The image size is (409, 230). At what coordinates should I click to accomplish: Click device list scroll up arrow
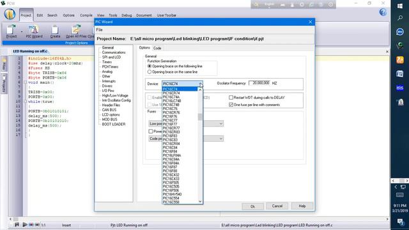[x=200, y=89]
